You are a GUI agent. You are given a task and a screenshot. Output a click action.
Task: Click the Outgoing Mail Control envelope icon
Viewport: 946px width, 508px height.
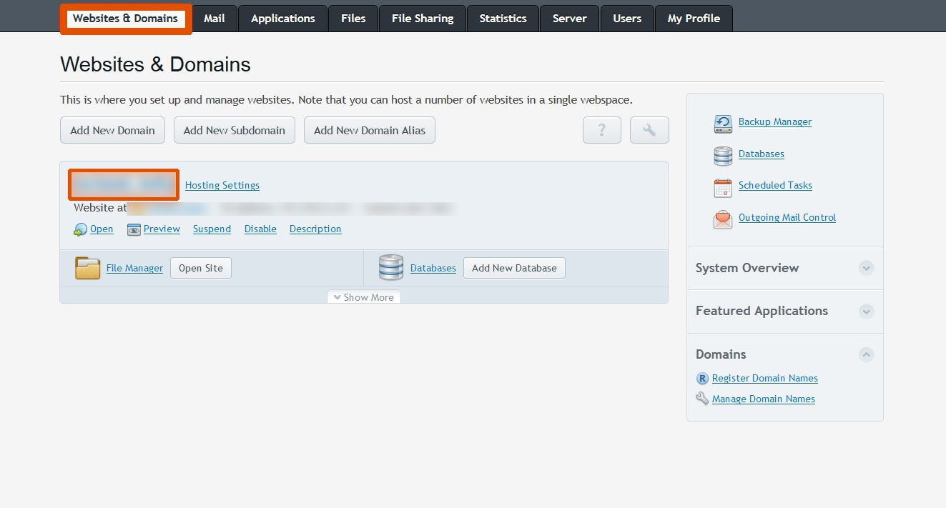(x=723, y=219)
